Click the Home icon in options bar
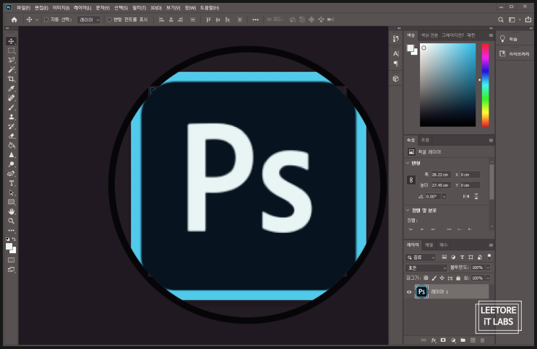537x349 pixels. (14, 19)
